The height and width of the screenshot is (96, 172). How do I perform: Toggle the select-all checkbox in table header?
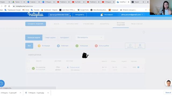pos(29,61)
